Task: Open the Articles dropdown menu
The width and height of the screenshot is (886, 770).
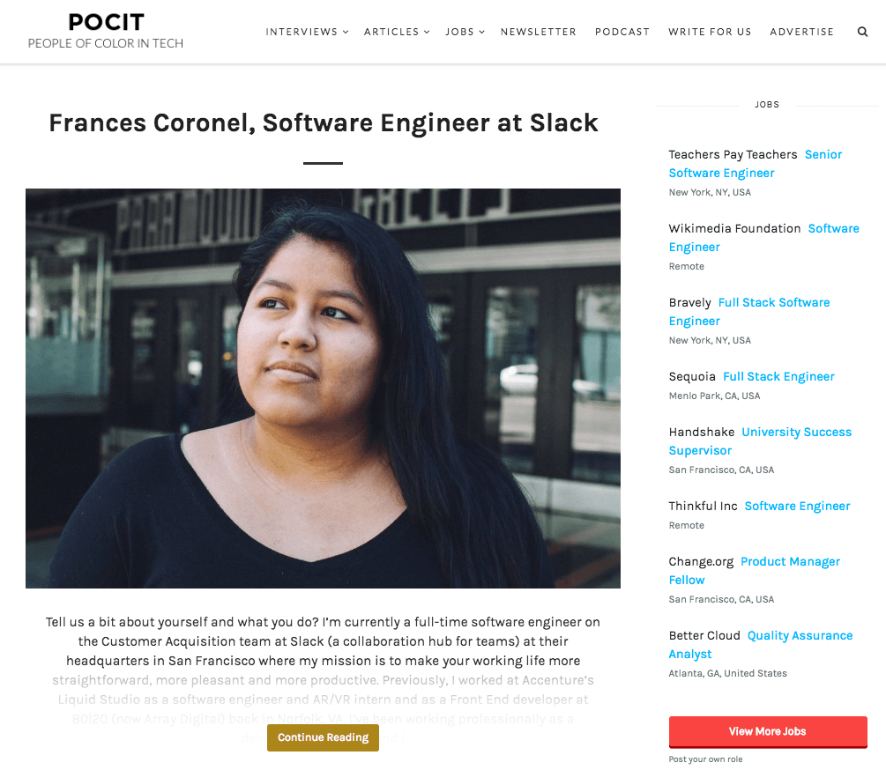Action: [x=397, y=32]
